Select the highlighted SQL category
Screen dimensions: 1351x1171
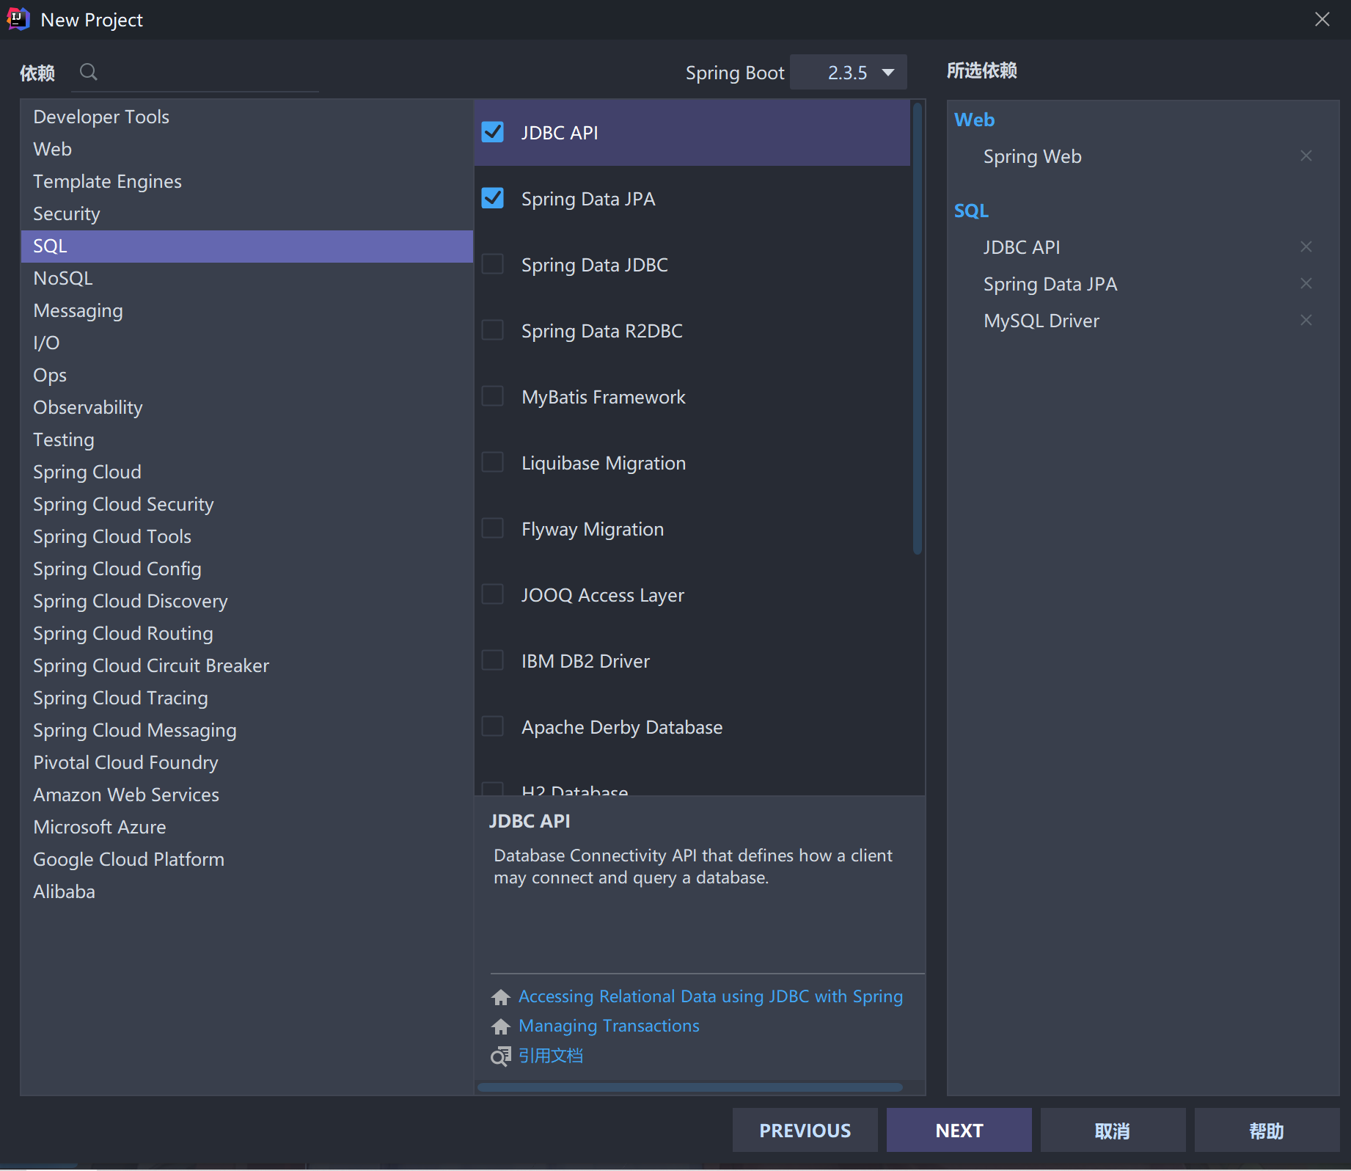246,246
